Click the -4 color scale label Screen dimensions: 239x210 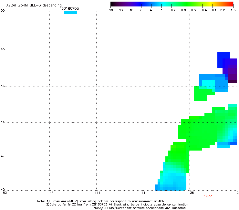(150, 10)
